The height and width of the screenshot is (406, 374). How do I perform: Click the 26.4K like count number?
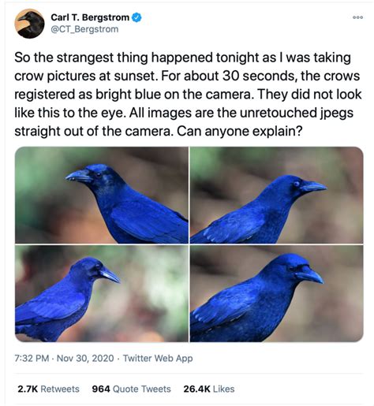(x=196, y=389)
